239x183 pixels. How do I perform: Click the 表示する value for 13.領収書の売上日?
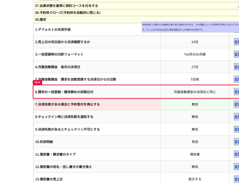coord(195,179)
